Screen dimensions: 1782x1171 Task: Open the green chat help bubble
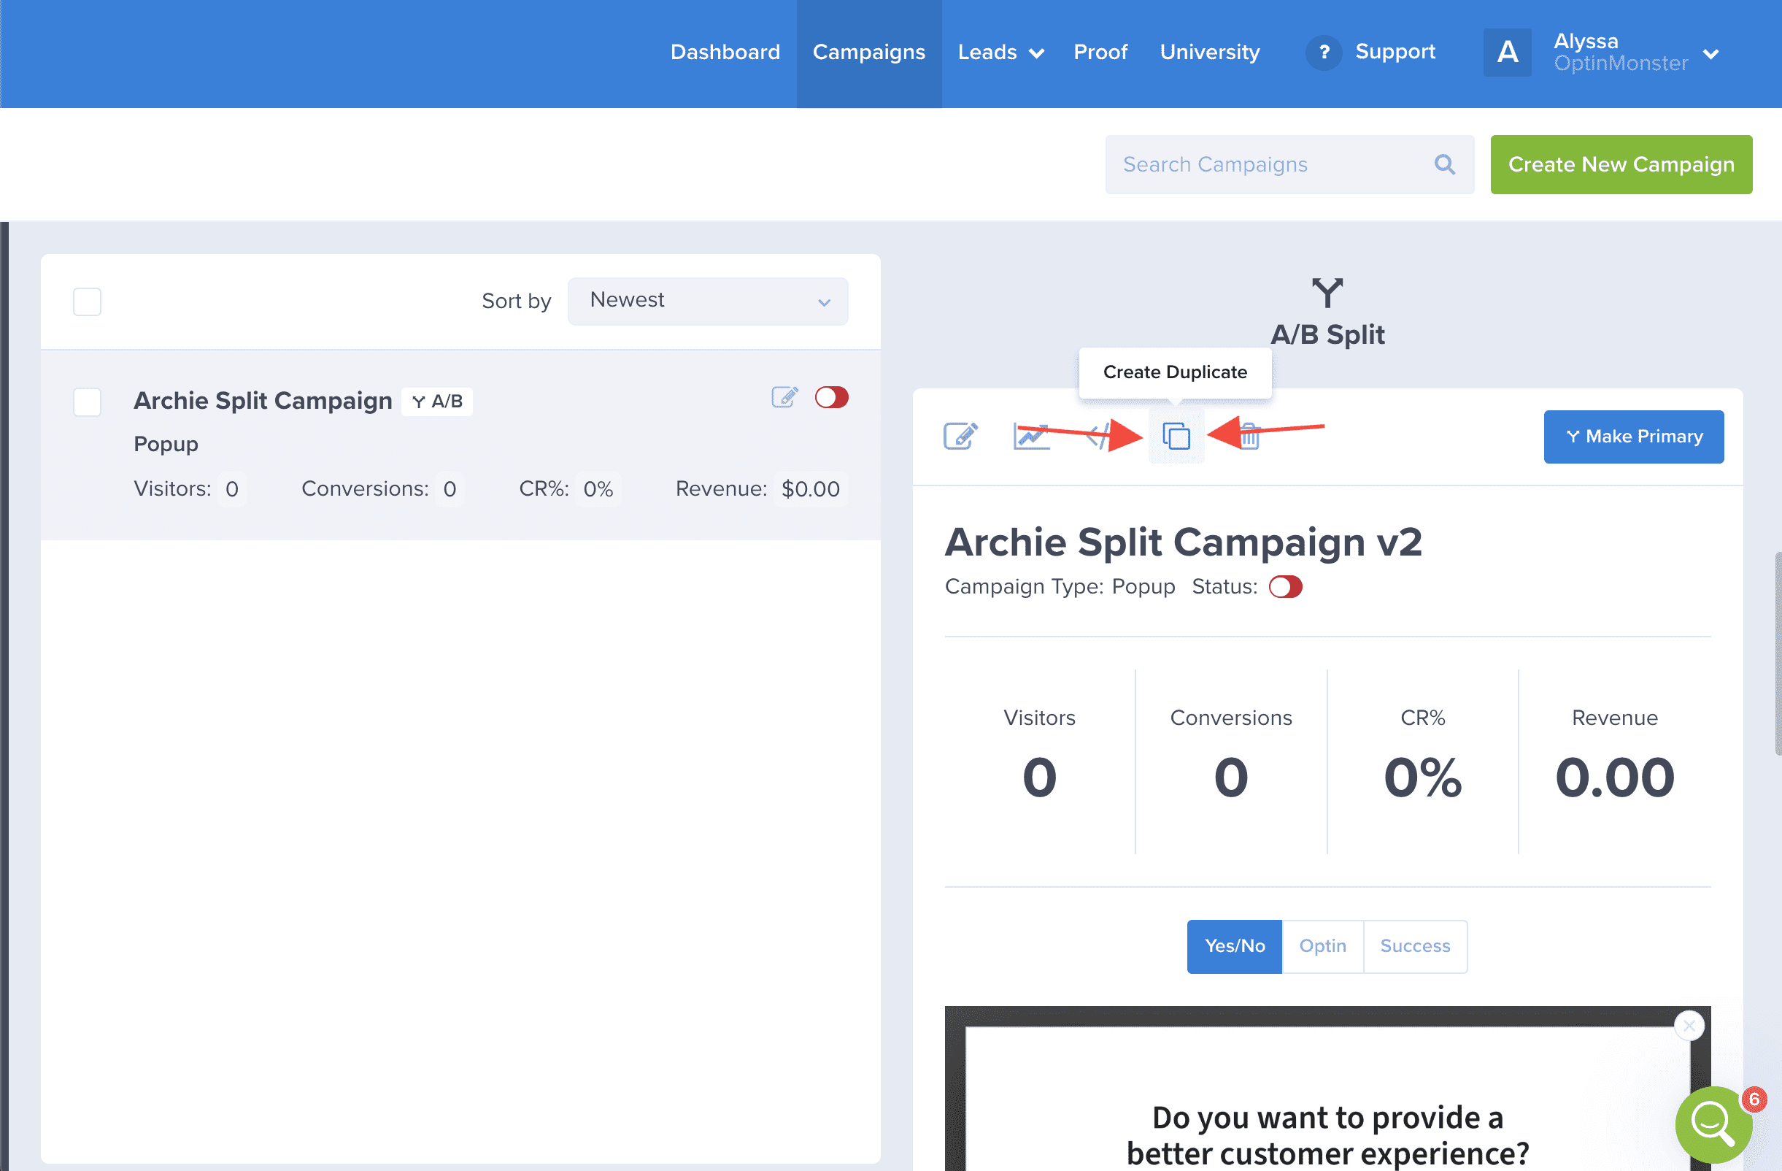point(1713,1124)
